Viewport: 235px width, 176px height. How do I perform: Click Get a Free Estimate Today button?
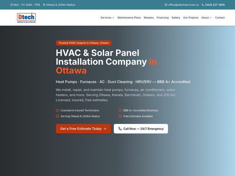pos(83,128)
